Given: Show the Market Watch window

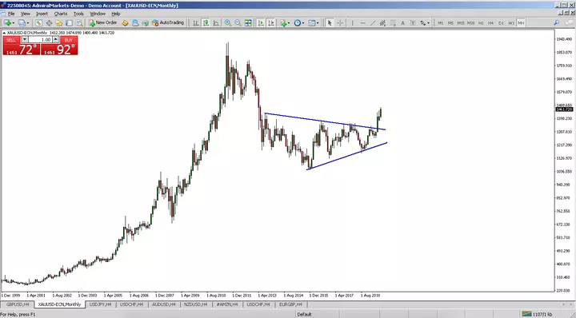Looking at the screenshot, I should (x=38, y=22).
